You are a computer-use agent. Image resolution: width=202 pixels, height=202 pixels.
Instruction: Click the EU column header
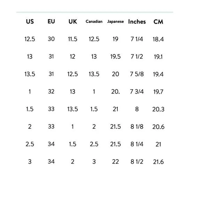pos(51,21)
